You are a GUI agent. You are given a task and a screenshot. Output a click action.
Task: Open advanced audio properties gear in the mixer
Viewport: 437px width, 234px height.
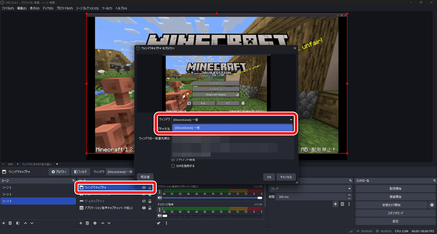[x=158, y=223]
